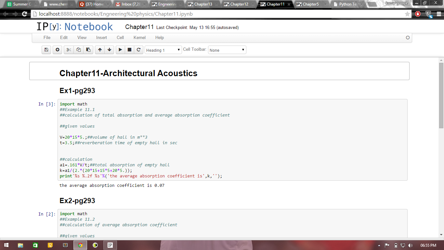Viewport: 444px width, 250px height.
Task: Bookmark page with star icon
Action: click(407, 14)
